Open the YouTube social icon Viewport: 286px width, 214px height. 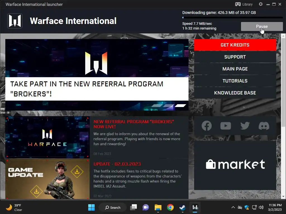click(x=226, y=126)
